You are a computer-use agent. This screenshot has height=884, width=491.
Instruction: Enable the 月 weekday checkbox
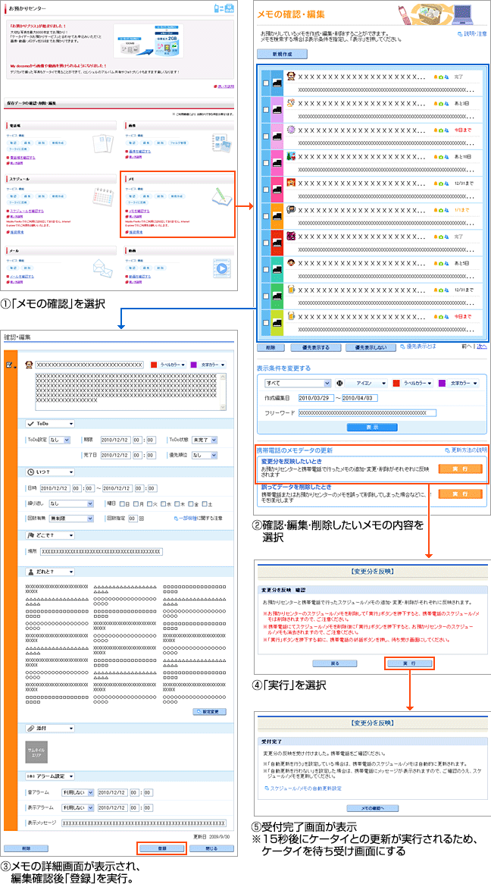pyautogui.click(x=139, y=503)
